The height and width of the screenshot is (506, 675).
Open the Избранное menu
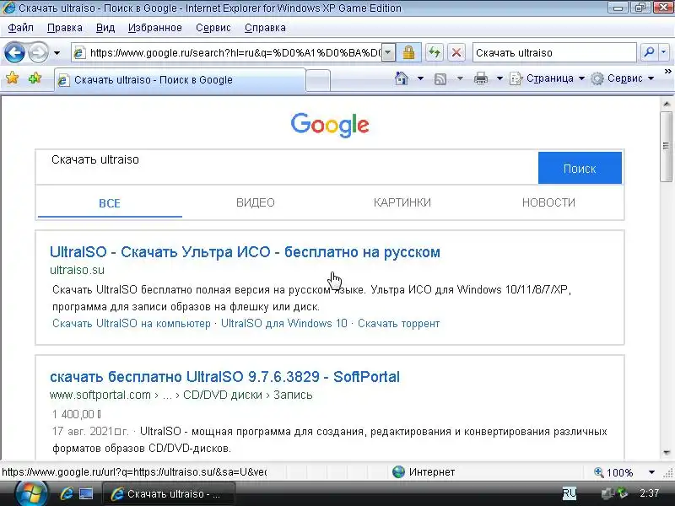pos(155,28)
